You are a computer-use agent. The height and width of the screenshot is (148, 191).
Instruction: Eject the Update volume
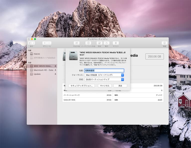click(x=55, y=74)
